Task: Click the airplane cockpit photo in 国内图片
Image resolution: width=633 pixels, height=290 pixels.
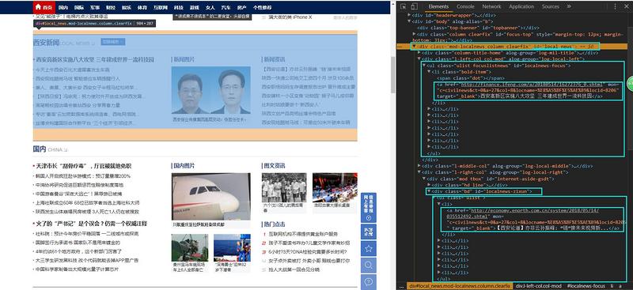Action: point(210,197)
